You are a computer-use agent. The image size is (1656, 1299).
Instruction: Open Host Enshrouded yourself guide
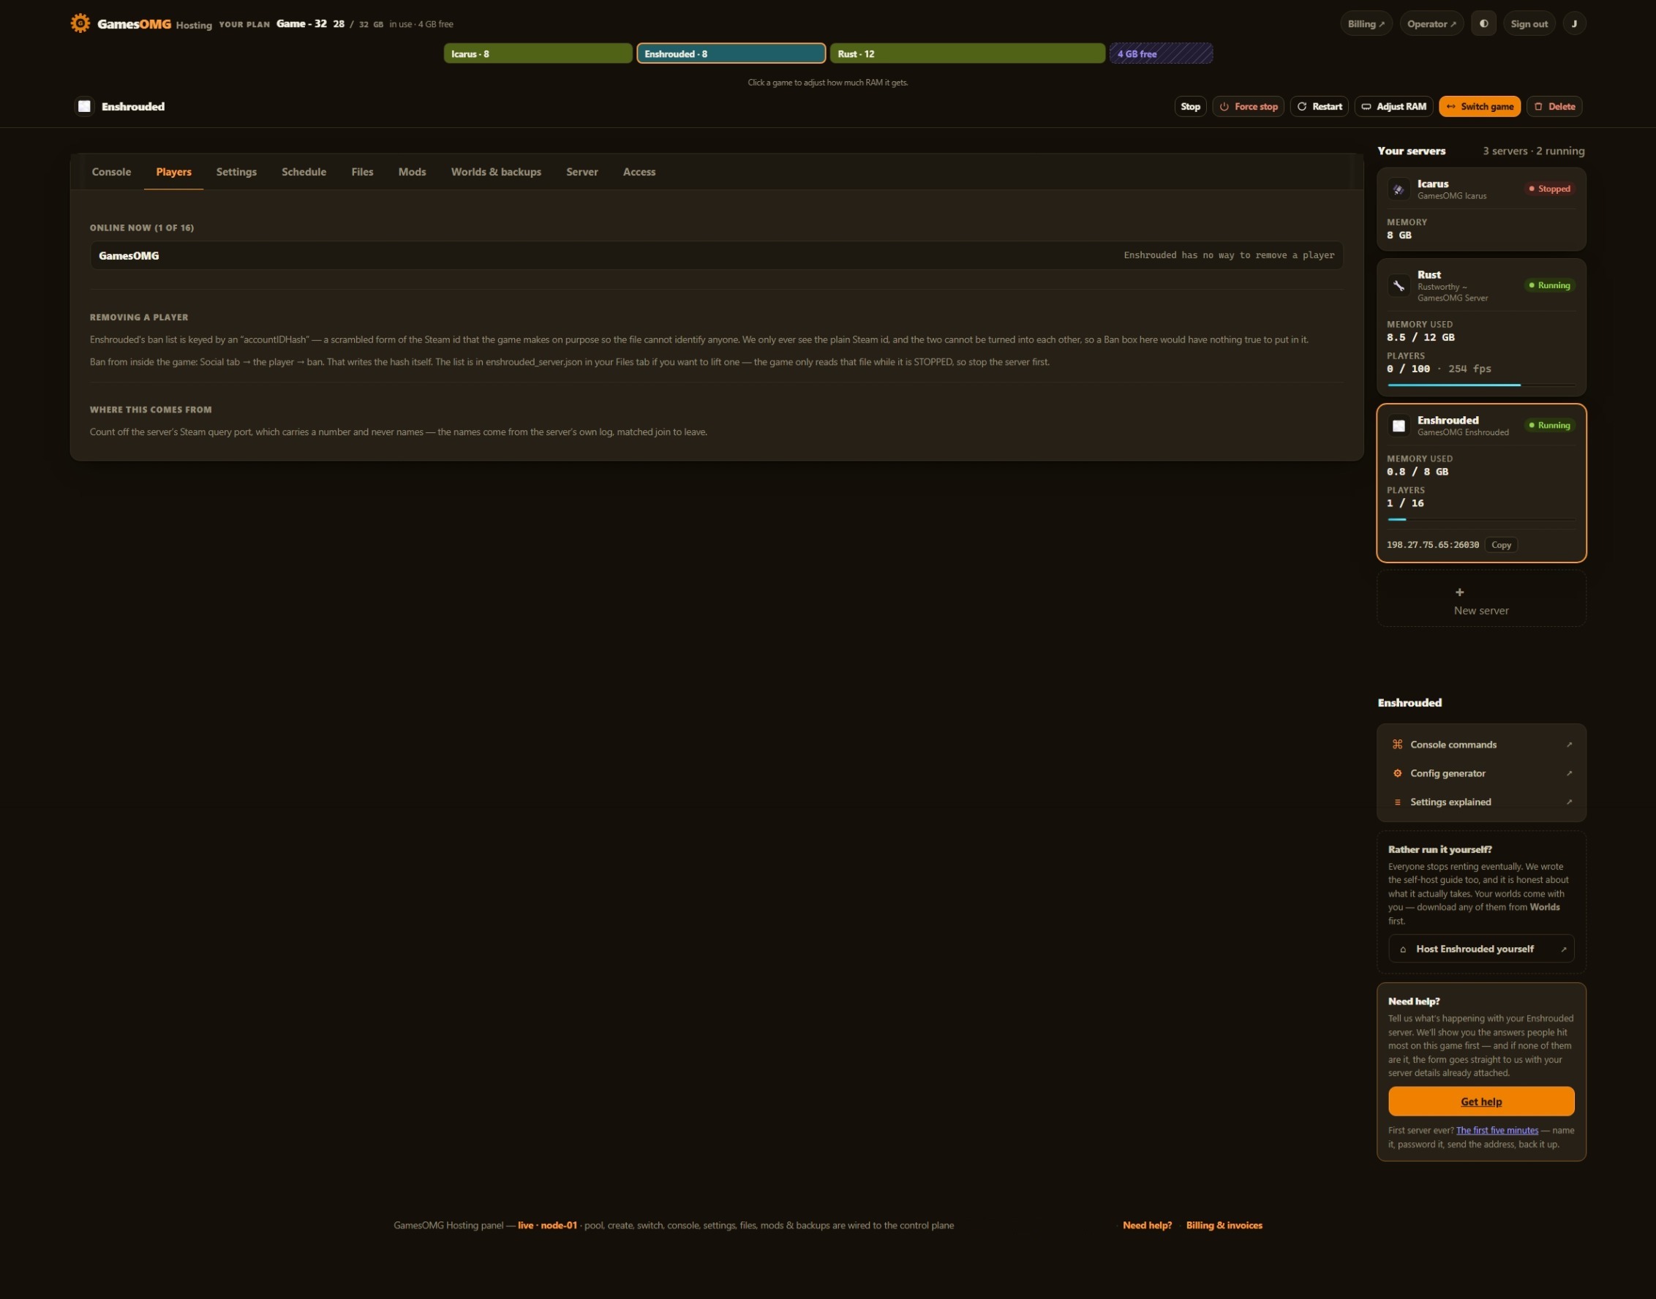tap(1481, 949)
